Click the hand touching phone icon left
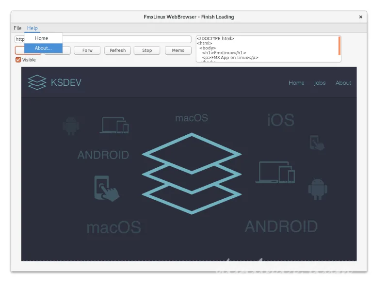 coord(107,188)
